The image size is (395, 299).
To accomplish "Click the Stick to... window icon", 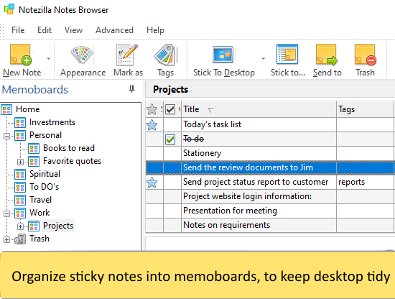I will tap(287, 54).
